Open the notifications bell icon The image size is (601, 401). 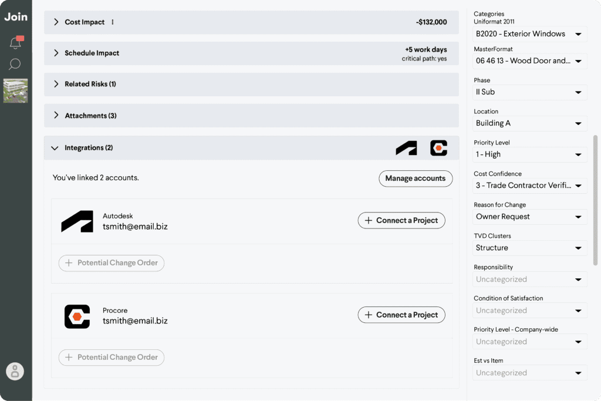click(16, 42)
